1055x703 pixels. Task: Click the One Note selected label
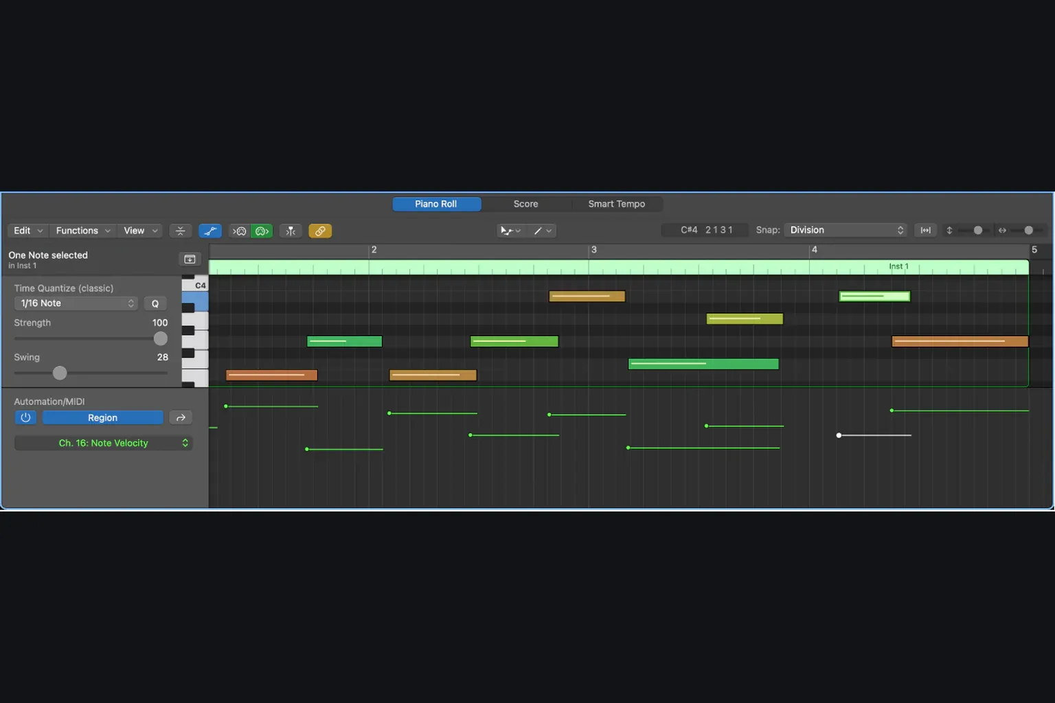[48, 255]
